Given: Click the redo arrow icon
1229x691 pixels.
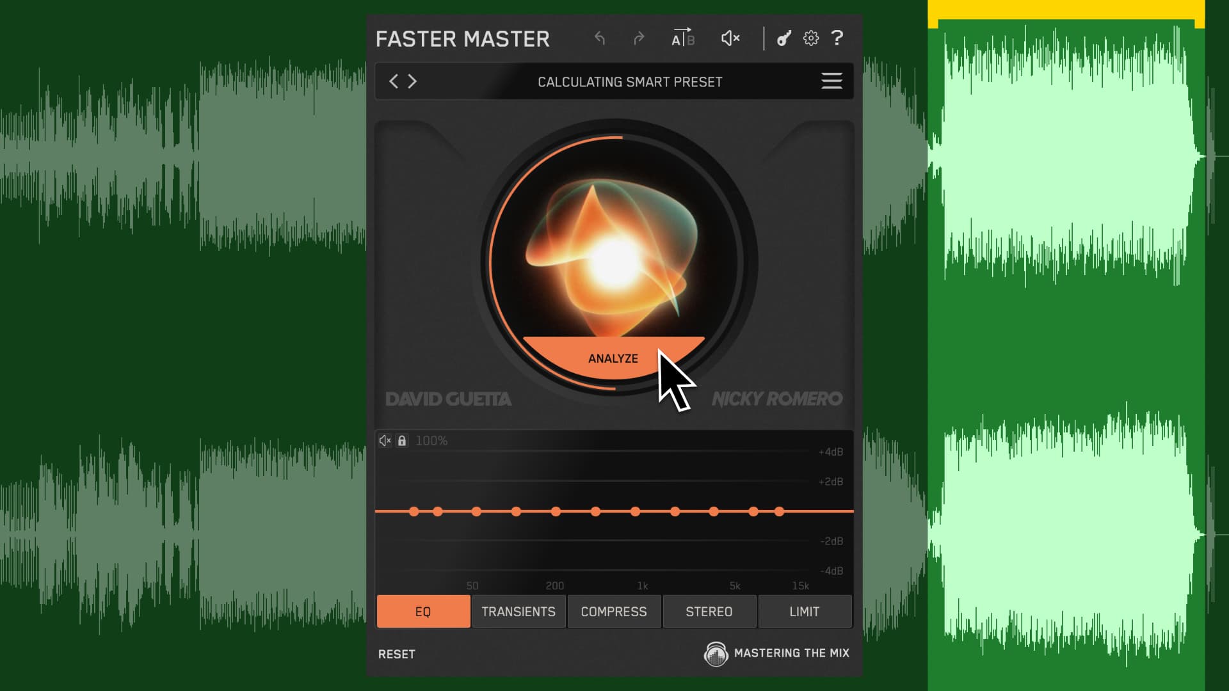Looking at the screenshot, I should pyautogui.click(x=639, y=38).
